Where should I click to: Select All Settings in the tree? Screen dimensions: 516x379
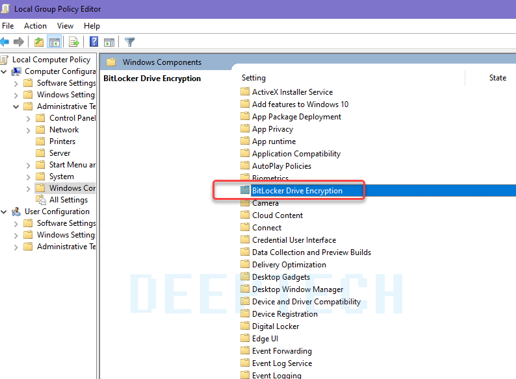click(x=68, y=200)
